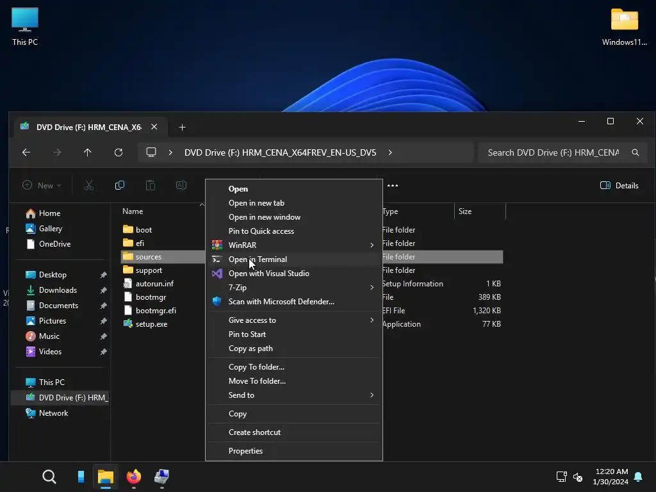Click the search magnifier in Explorer

point(635,152)
